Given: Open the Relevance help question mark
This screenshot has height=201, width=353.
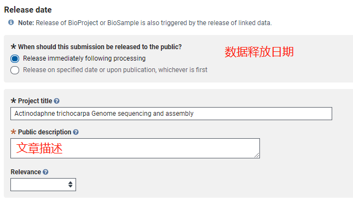Looking at the screenshot, I should pyautogui.click(x=45, y=172).
